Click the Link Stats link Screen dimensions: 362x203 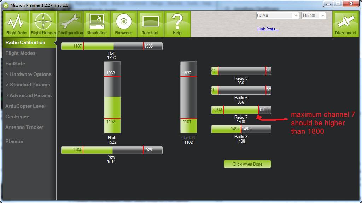coord(268,29)
